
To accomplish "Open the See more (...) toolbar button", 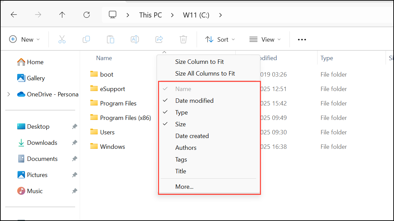I will [x=302, y=39].
